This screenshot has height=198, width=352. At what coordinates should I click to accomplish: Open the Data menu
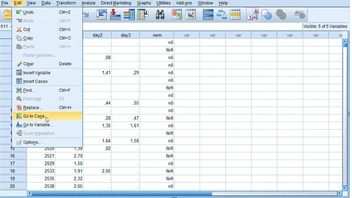pos(46,3)
